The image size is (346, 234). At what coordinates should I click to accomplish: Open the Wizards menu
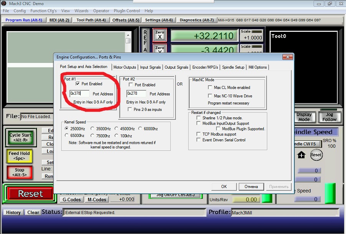(x=81, y=11)
